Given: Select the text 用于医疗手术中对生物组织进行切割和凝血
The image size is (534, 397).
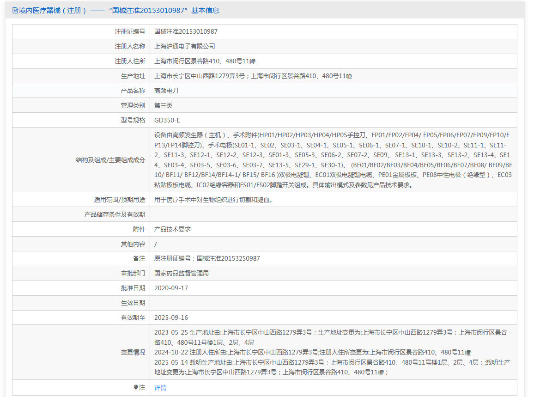Looking at the screenshot, I should click(213, 200).
